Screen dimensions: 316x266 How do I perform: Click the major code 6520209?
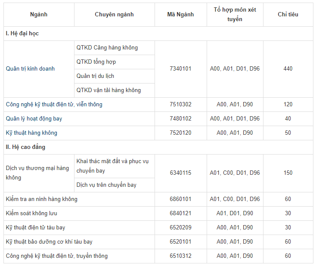click(x=180, y=228)
